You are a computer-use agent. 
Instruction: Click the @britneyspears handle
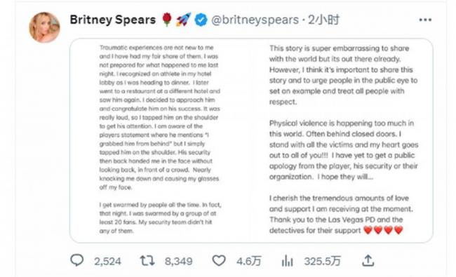point(255,20)
